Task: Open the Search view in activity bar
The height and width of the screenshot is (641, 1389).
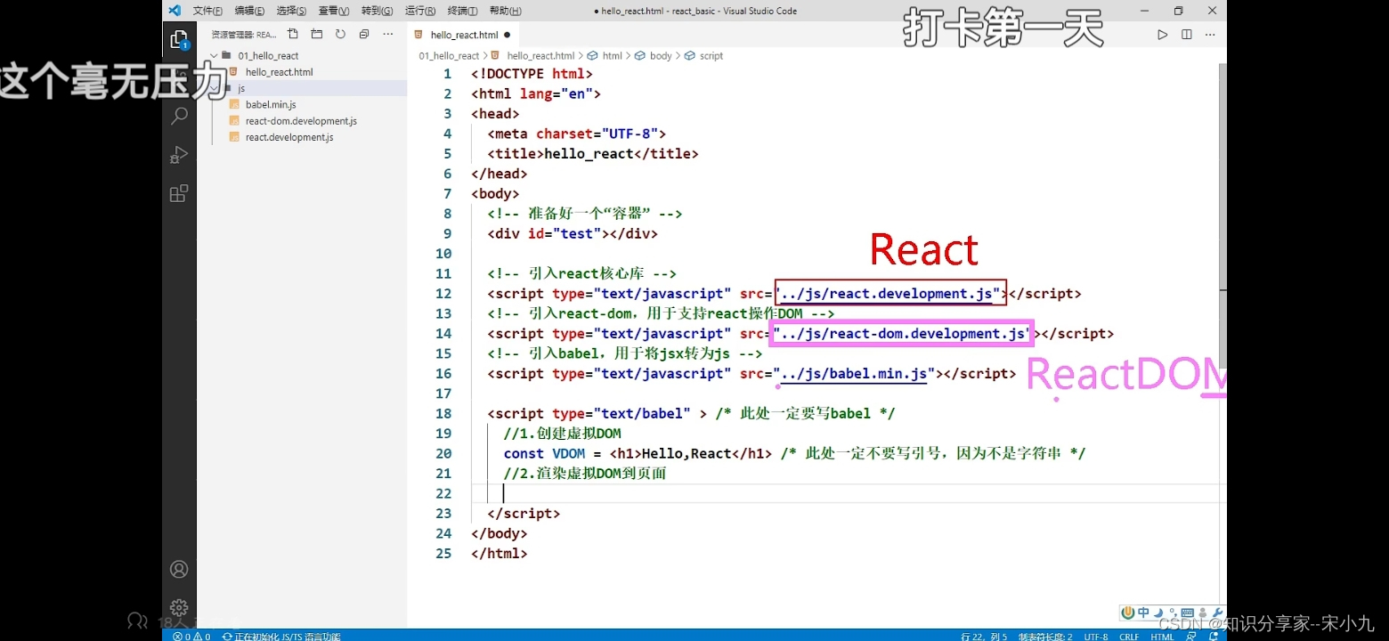Action: point(179,116)
